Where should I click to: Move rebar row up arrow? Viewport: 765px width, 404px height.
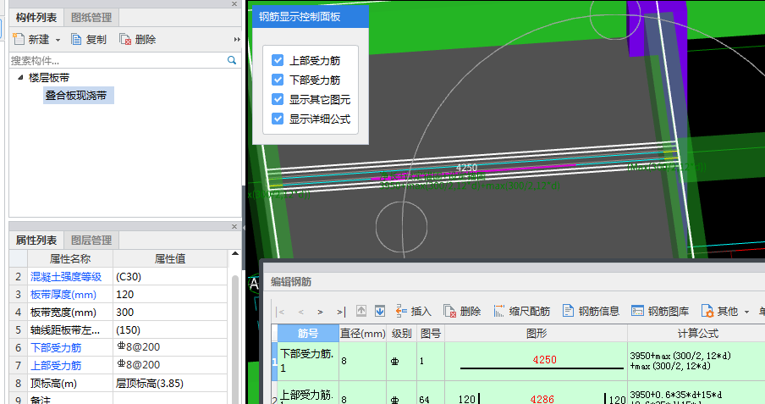361,311
